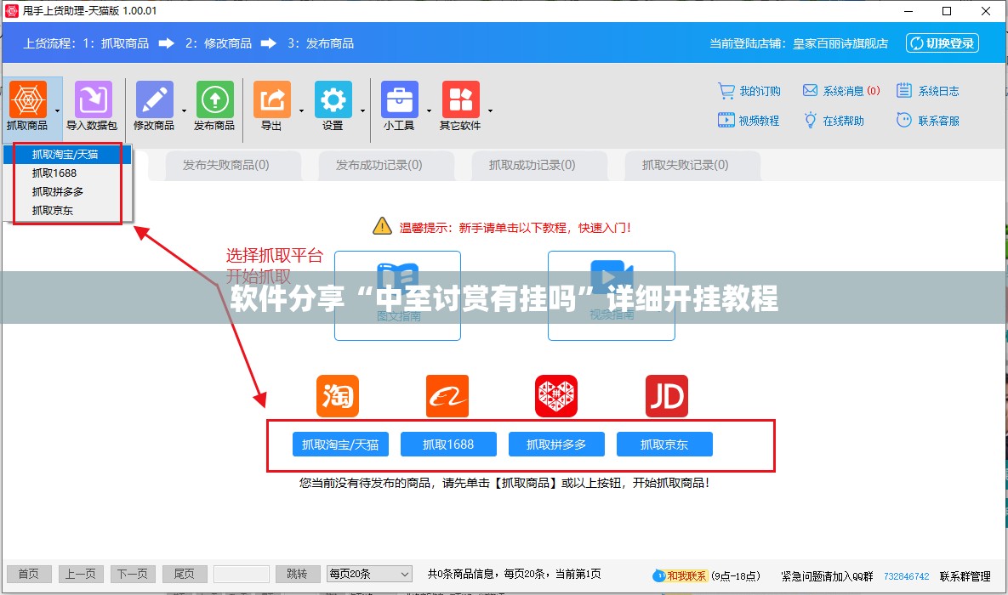The image size is (1008, 595).
Task: Click the 上一页 previous page button
Action: pyautogui.click(x=81, y=574)
